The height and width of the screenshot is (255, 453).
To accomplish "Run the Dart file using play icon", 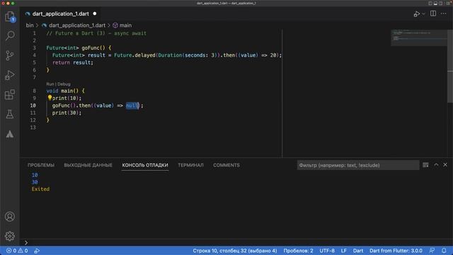I will coord(417,14).
